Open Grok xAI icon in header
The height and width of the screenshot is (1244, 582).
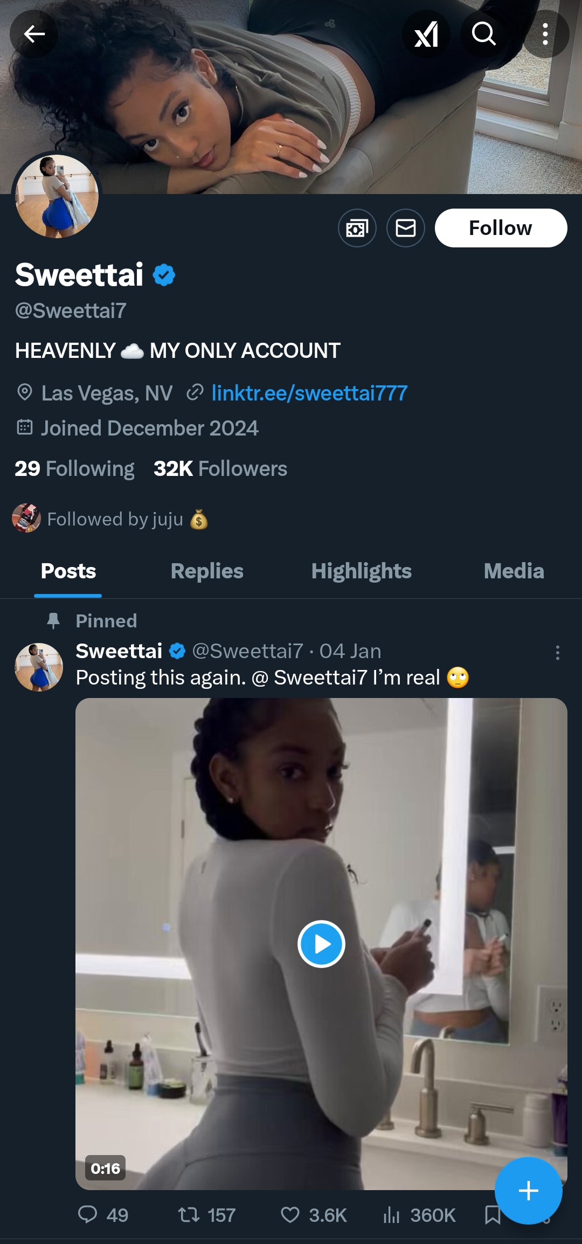[426, 34]
